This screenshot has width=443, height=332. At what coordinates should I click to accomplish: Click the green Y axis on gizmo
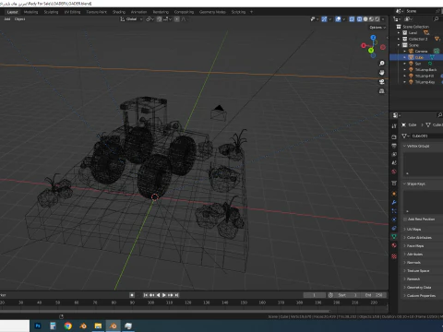pos(371,51)
